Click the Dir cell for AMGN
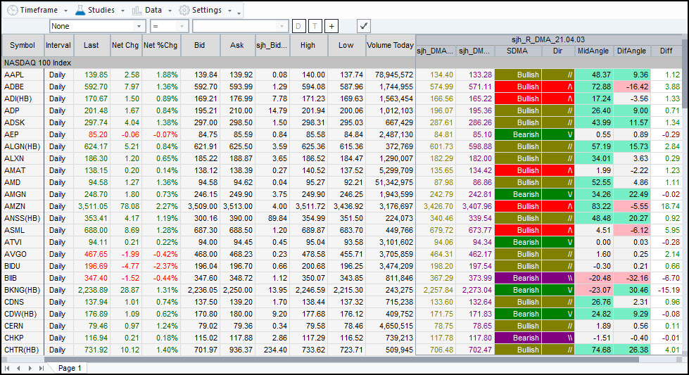The height and width of the screenshot is (375, 689). tap(558, 194)
